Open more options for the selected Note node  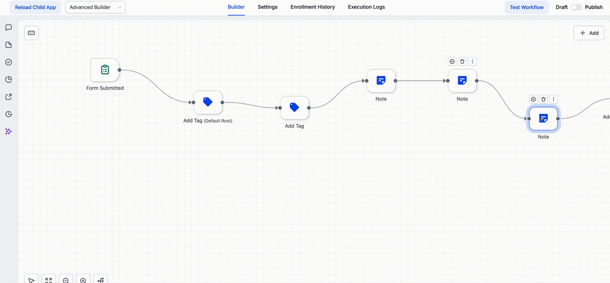tap(554, 99)
